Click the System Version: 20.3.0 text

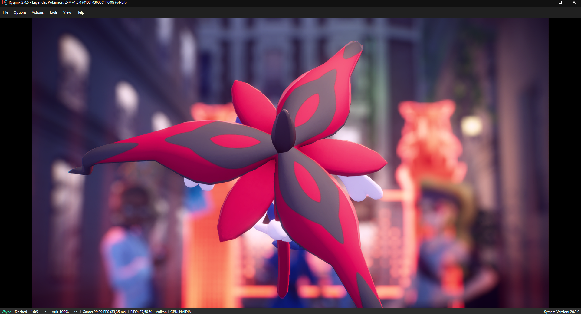561,312
